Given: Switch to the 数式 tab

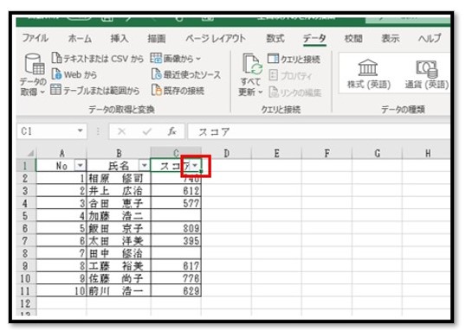Looking at the screenshot, I should (x=275, y=39).
